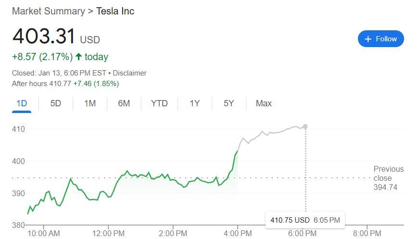Click the 403.31 USD stock price
The width and height of the screenshot is (419, 239).
tap(44, 37)
